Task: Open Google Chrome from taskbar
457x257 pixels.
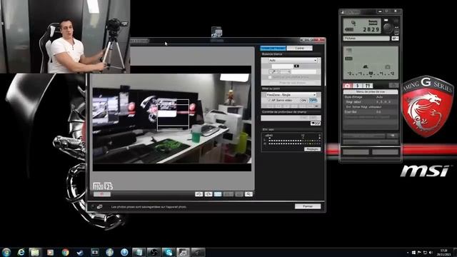Action: [65, 252]
